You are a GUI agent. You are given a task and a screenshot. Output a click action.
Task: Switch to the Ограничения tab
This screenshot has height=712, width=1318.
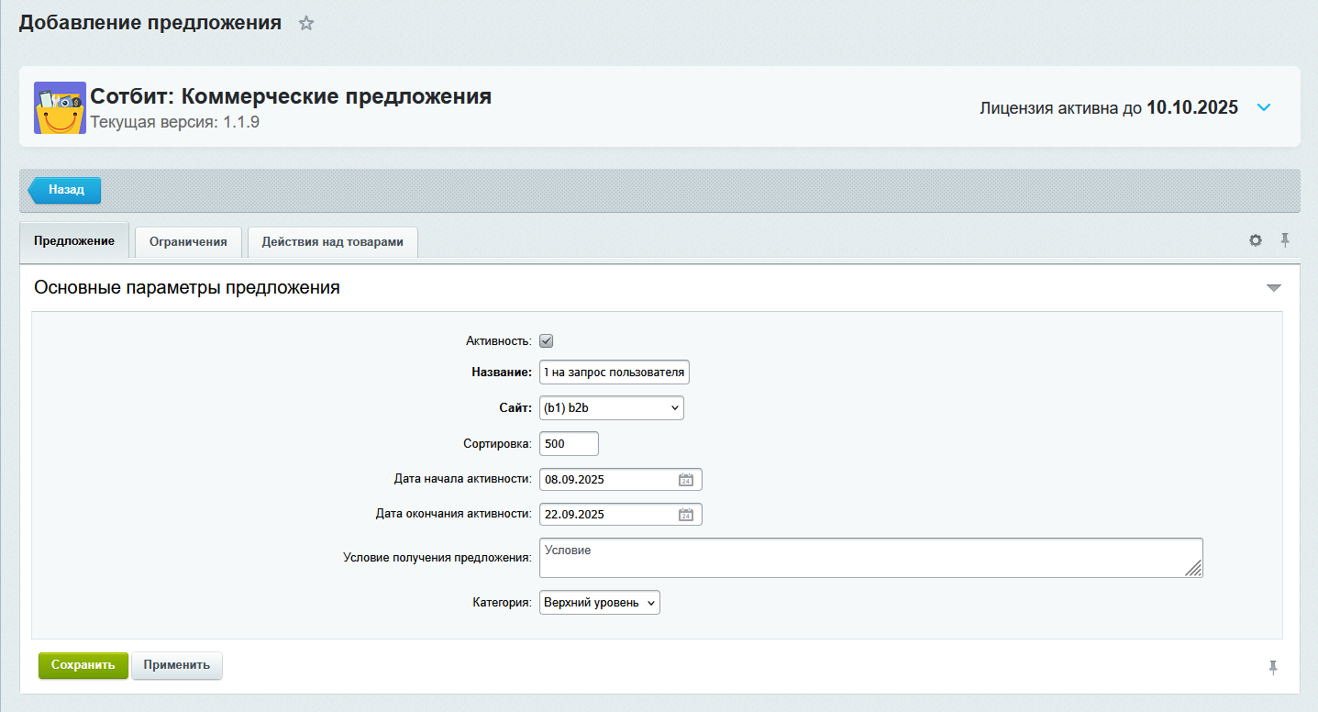187,241
